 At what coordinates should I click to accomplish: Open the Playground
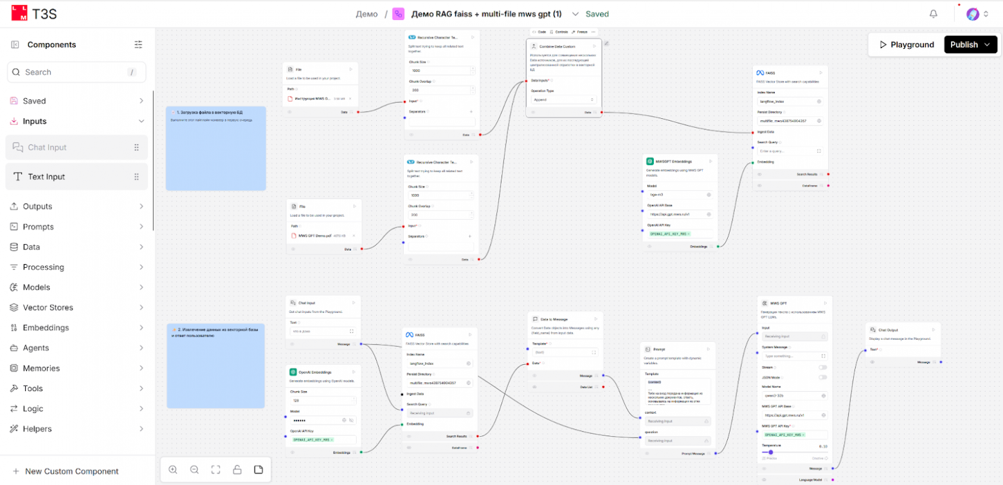[x=907, y=44]
